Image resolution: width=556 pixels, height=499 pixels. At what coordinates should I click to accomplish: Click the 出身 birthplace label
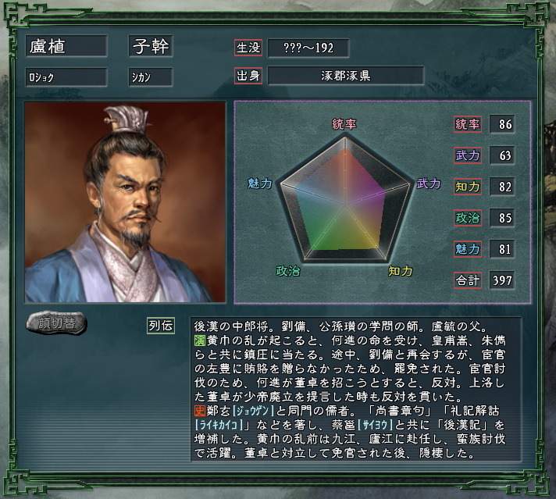248,76
